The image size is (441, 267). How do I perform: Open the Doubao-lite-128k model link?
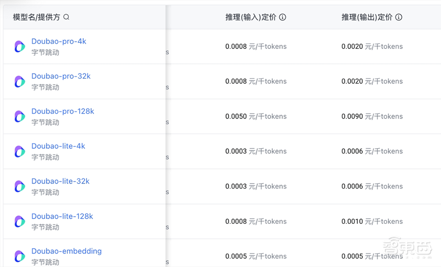coord(62,216)
